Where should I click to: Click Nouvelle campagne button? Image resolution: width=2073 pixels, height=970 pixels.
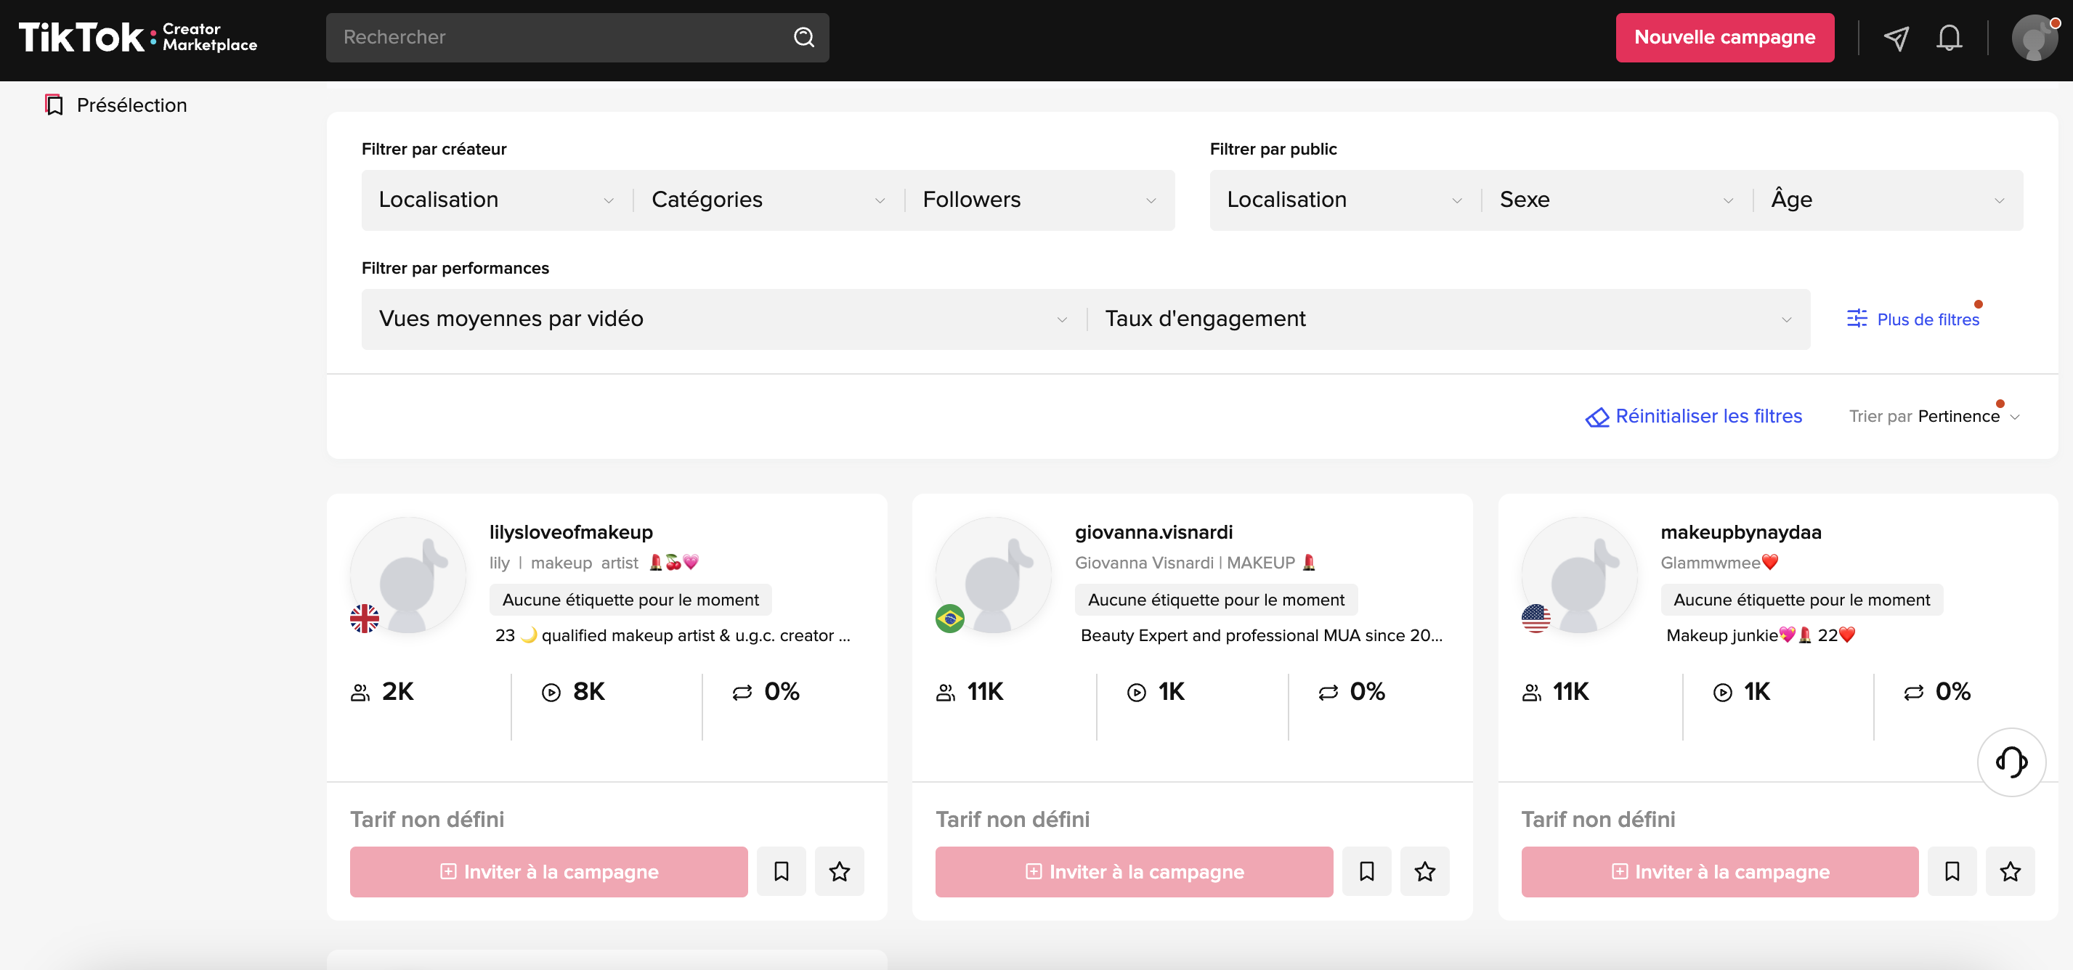tap(1724, 38)
